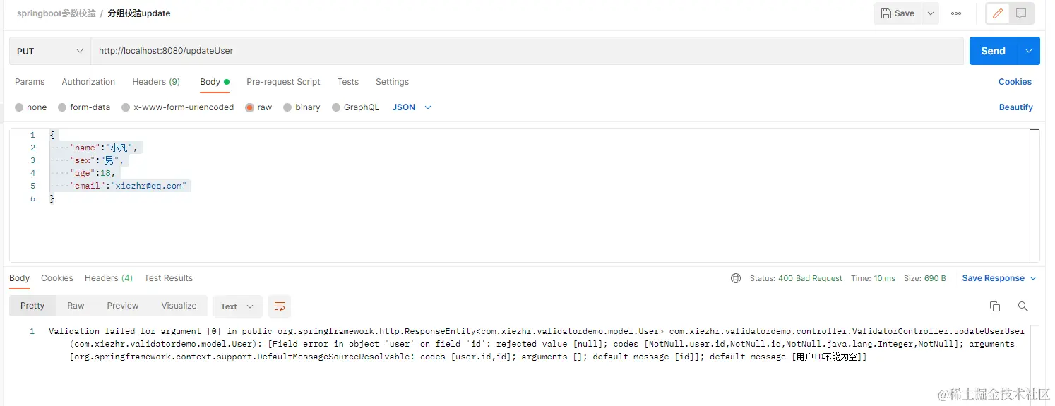Click the pencil edit icon
Screen dimensions: 1055x406
(998, 13)
